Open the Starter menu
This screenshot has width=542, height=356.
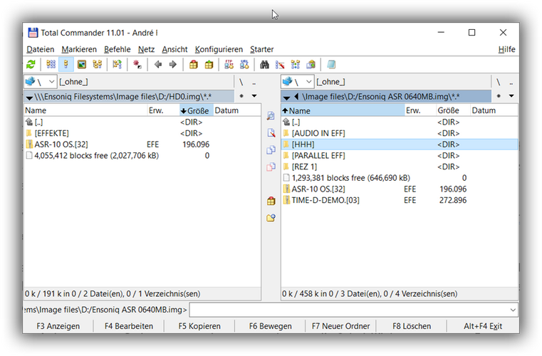[x=261, y=49]
